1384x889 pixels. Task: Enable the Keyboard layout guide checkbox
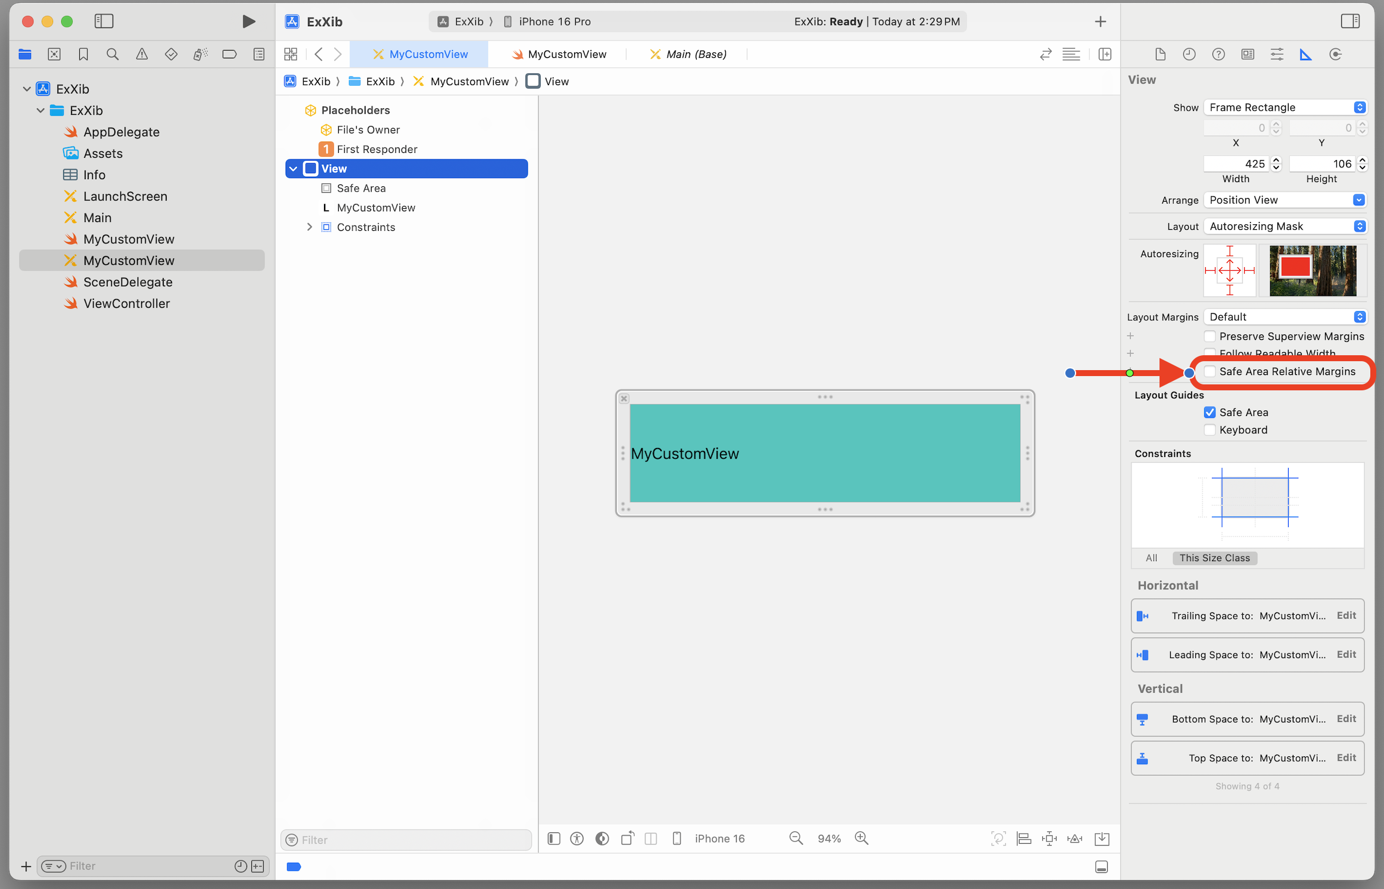(x=1210, y=430)
